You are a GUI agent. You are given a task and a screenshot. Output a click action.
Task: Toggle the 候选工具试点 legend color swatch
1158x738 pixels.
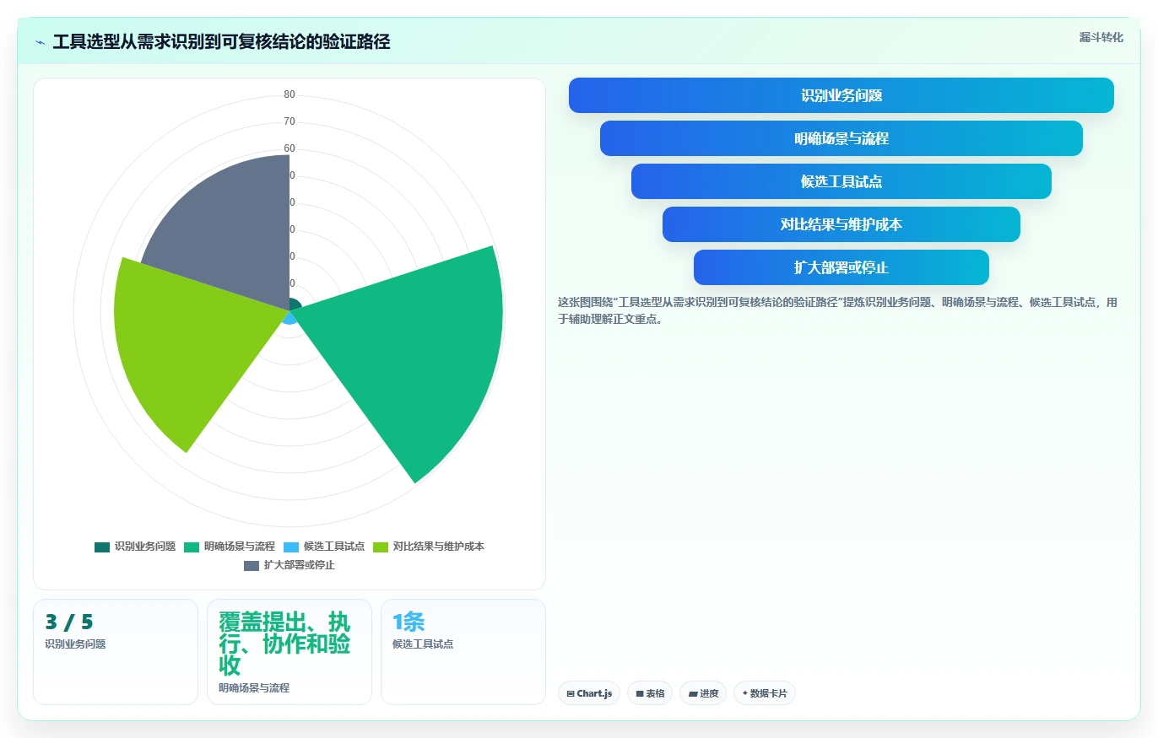[x=291, y=547]
